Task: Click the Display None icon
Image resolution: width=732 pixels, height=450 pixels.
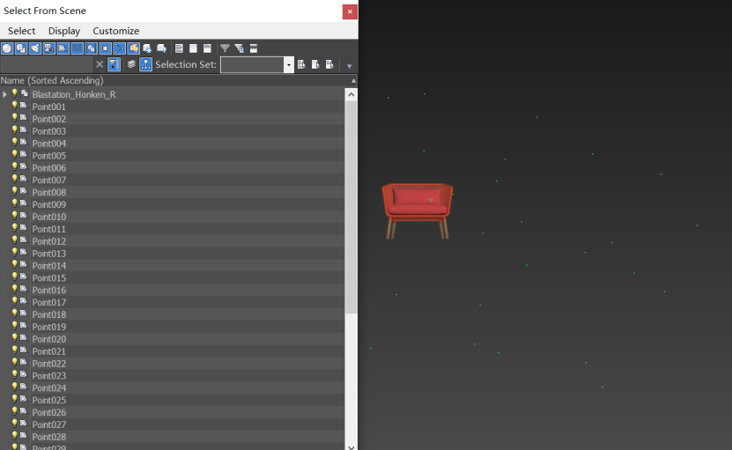Action: click(x=193, y=48)
